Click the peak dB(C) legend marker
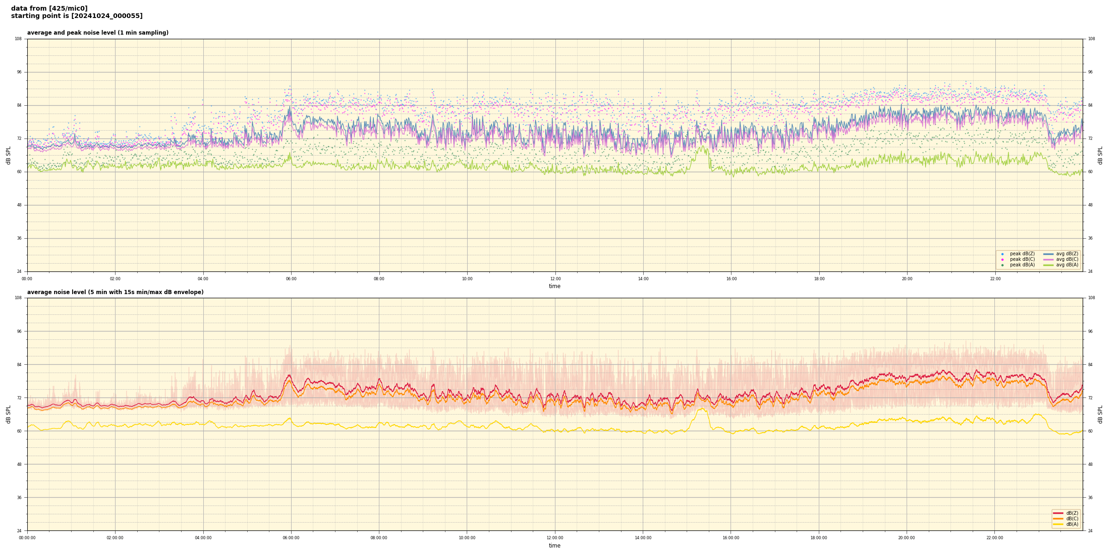The image size is (1109, 554). pos(1002,259)
